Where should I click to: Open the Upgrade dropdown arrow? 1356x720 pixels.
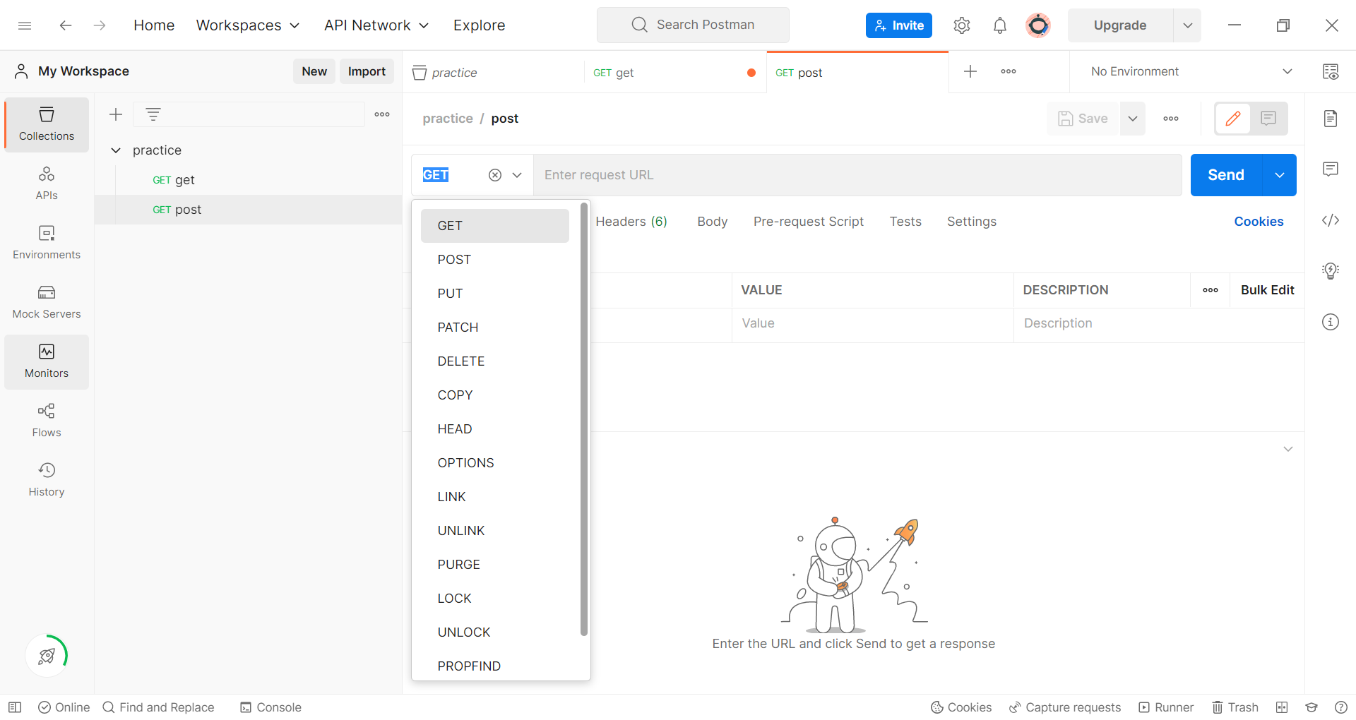(x=1188, y=25)
